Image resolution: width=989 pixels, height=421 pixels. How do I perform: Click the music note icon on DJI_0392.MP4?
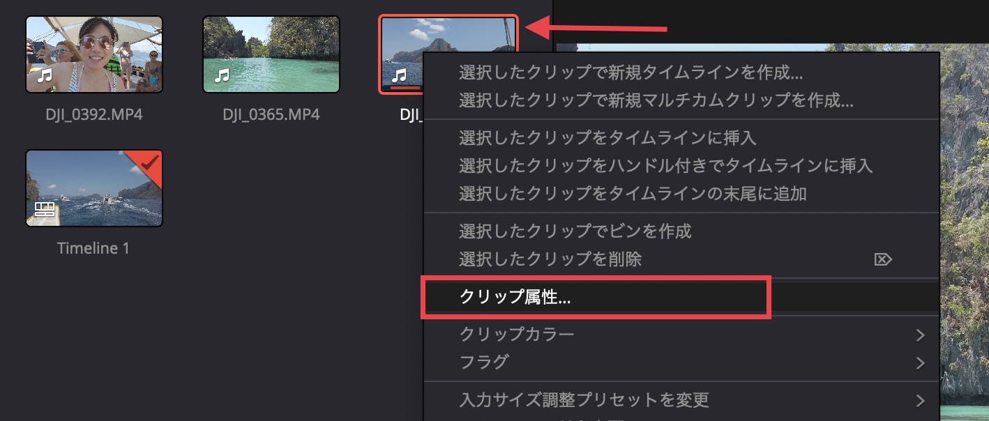44,75
